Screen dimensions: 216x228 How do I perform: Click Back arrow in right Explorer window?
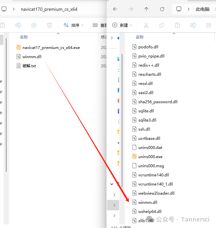[x=115, y=9]
